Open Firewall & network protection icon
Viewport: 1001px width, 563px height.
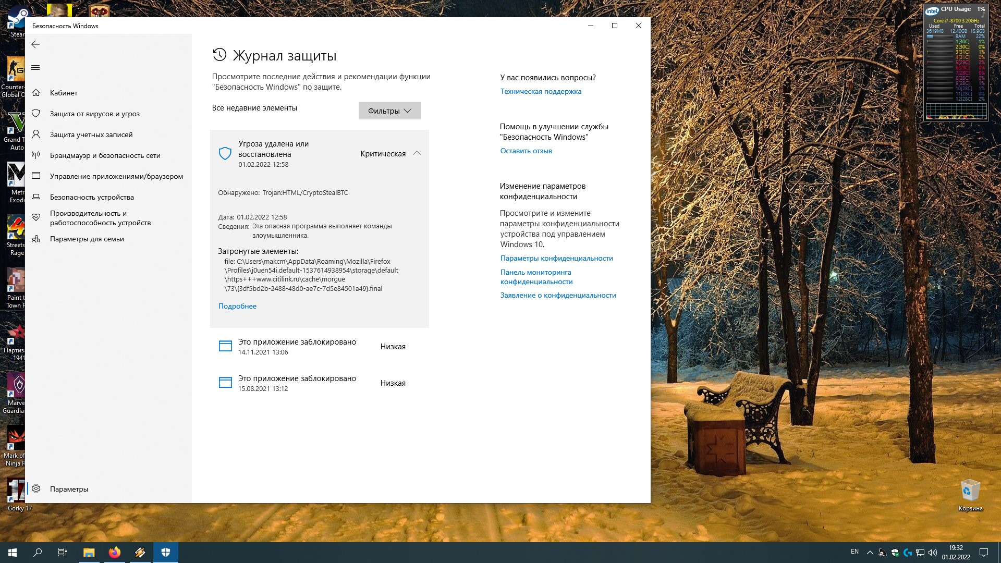click(x=36, y=155)
